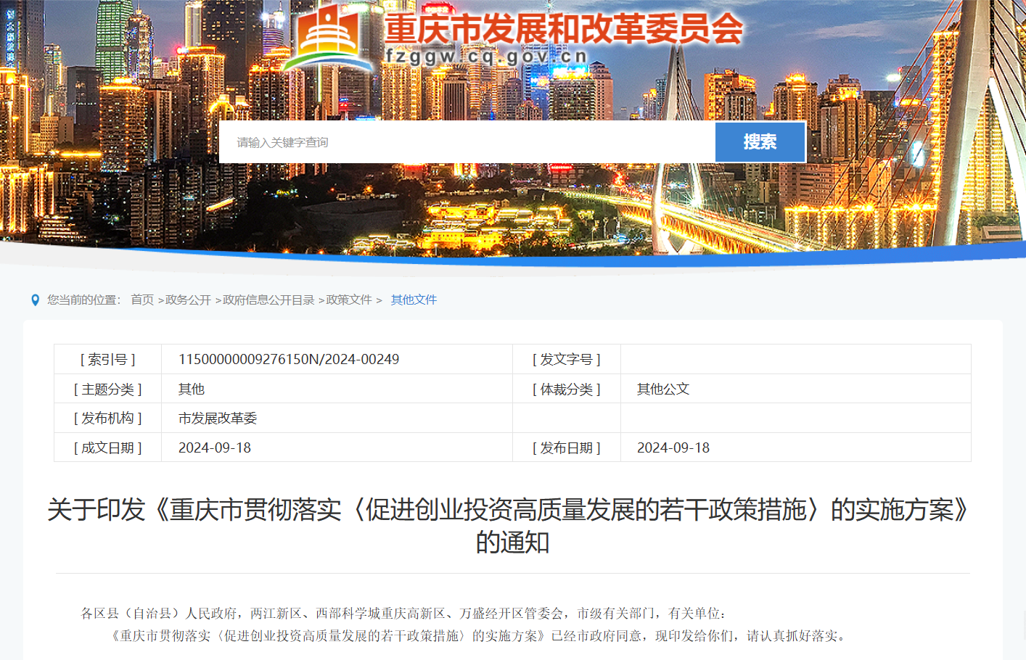Click the notice title 关于印发实施方案的通知
The width and height of the screenshot is (1026, 660).
coord(512,527)
